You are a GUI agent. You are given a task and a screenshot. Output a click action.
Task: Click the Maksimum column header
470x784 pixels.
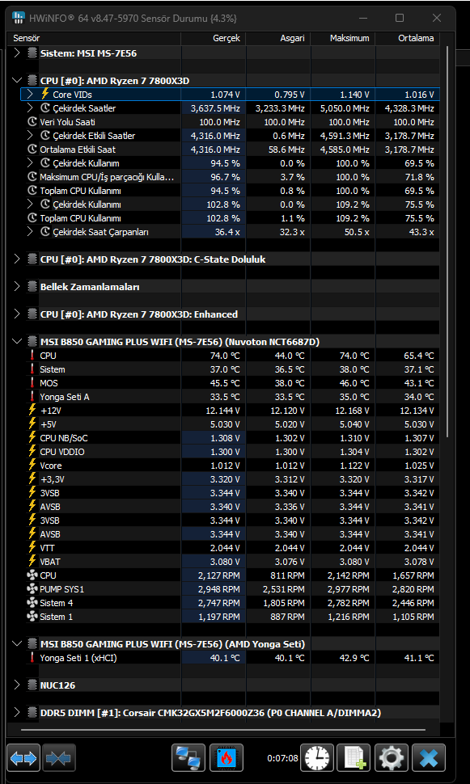click(343, 38)
